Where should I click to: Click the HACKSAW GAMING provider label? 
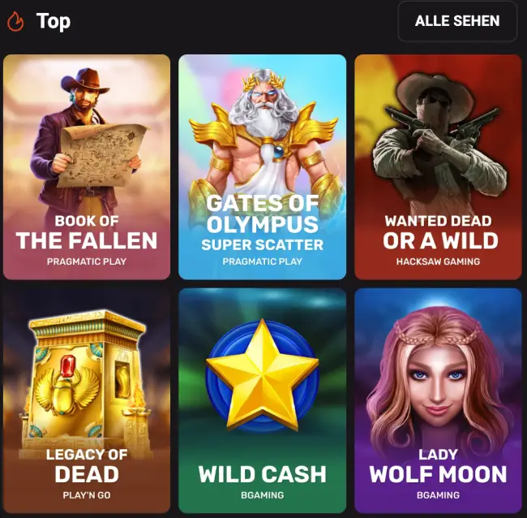(x=438, y=261)
